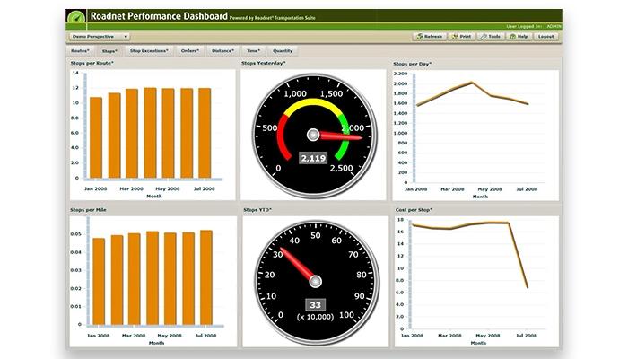
Task: Click the red needle of Stops Yesterday gauge
Action: tap(340, 136)
